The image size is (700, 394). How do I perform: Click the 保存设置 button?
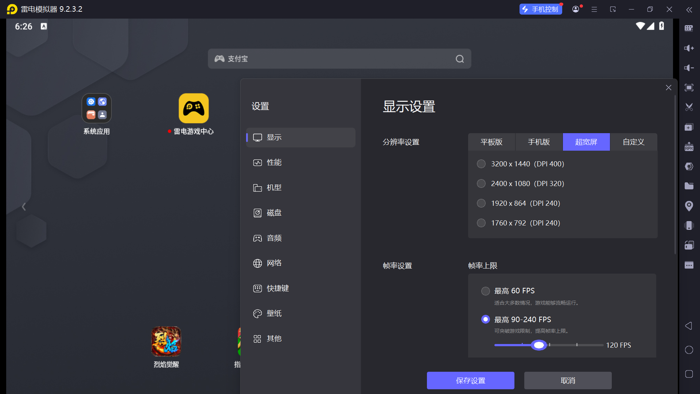coord(470,381)
